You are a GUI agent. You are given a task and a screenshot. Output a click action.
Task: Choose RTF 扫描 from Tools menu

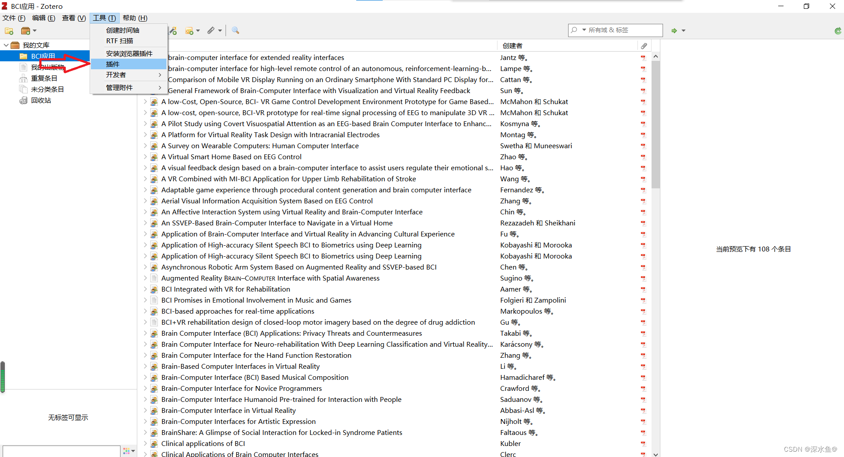click(x=128, y=41)
